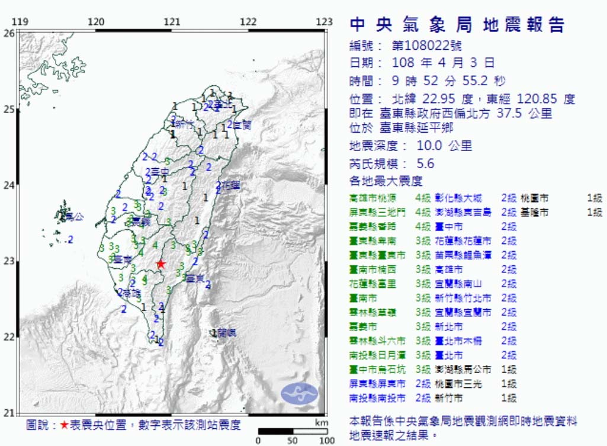
Task: Click the 臺北市木柵 2級 entry
Action: pos(476,341)
